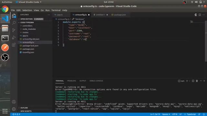Collapse the CODE-TYPEORM folder section
This screenshot has width=207, height=116.
tap(27, 23)
